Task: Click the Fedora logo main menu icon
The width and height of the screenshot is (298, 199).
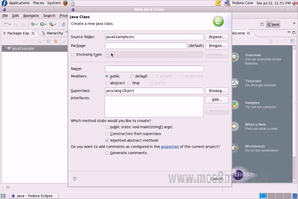Action: (x=4, y=3)
